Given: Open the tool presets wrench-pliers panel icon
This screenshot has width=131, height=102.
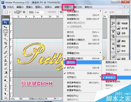Looking at the screenshot, I should 113,23.
